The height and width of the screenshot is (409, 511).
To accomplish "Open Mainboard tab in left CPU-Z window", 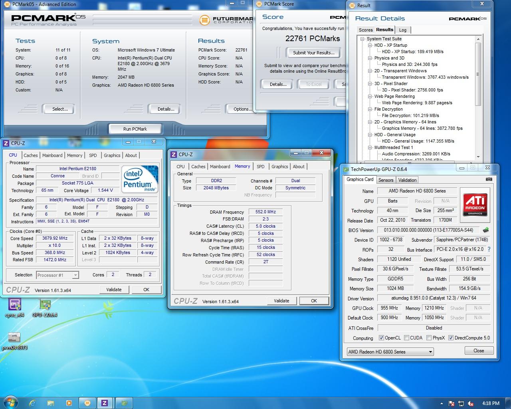I will pyautogui.click(x=52, y=155).
